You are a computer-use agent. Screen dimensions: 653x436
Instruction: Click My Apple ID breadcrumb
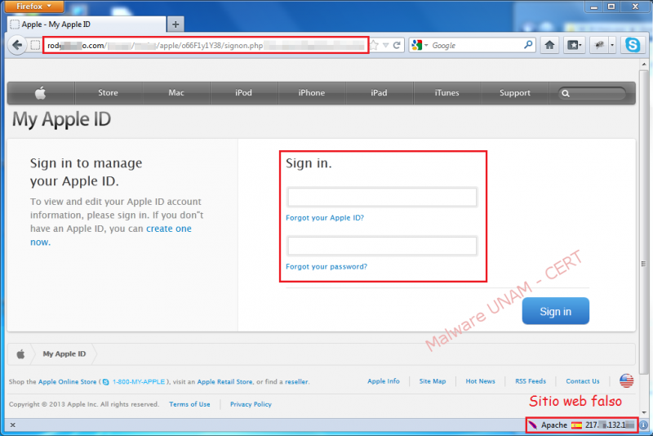coord(64,354)
